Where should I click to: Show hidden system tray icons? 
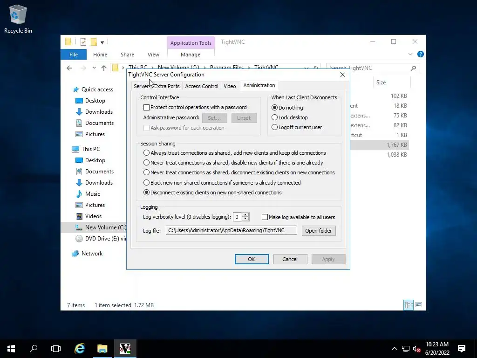point(394,349)
